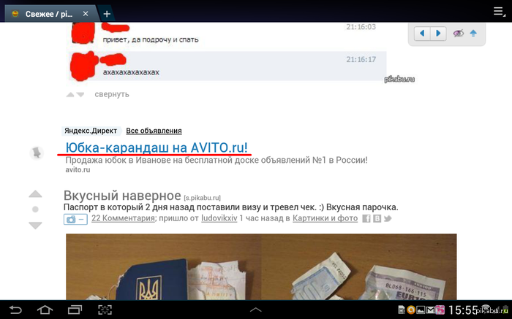
Task: Click the pin icon beside the ad
Action: 37,153
